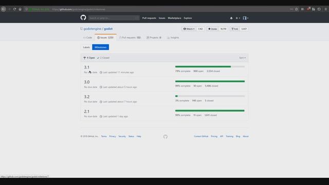The width and height of the screenshot is (329, 185).
Task: Open the Watch dropdown button
Action: (x=189, y=29)
